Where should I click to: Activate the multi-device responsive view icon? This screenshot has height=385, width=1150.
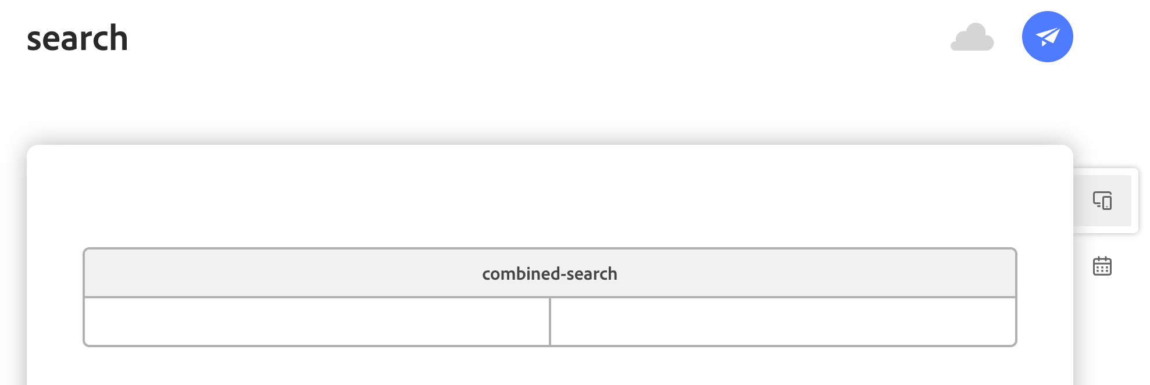1103,201
